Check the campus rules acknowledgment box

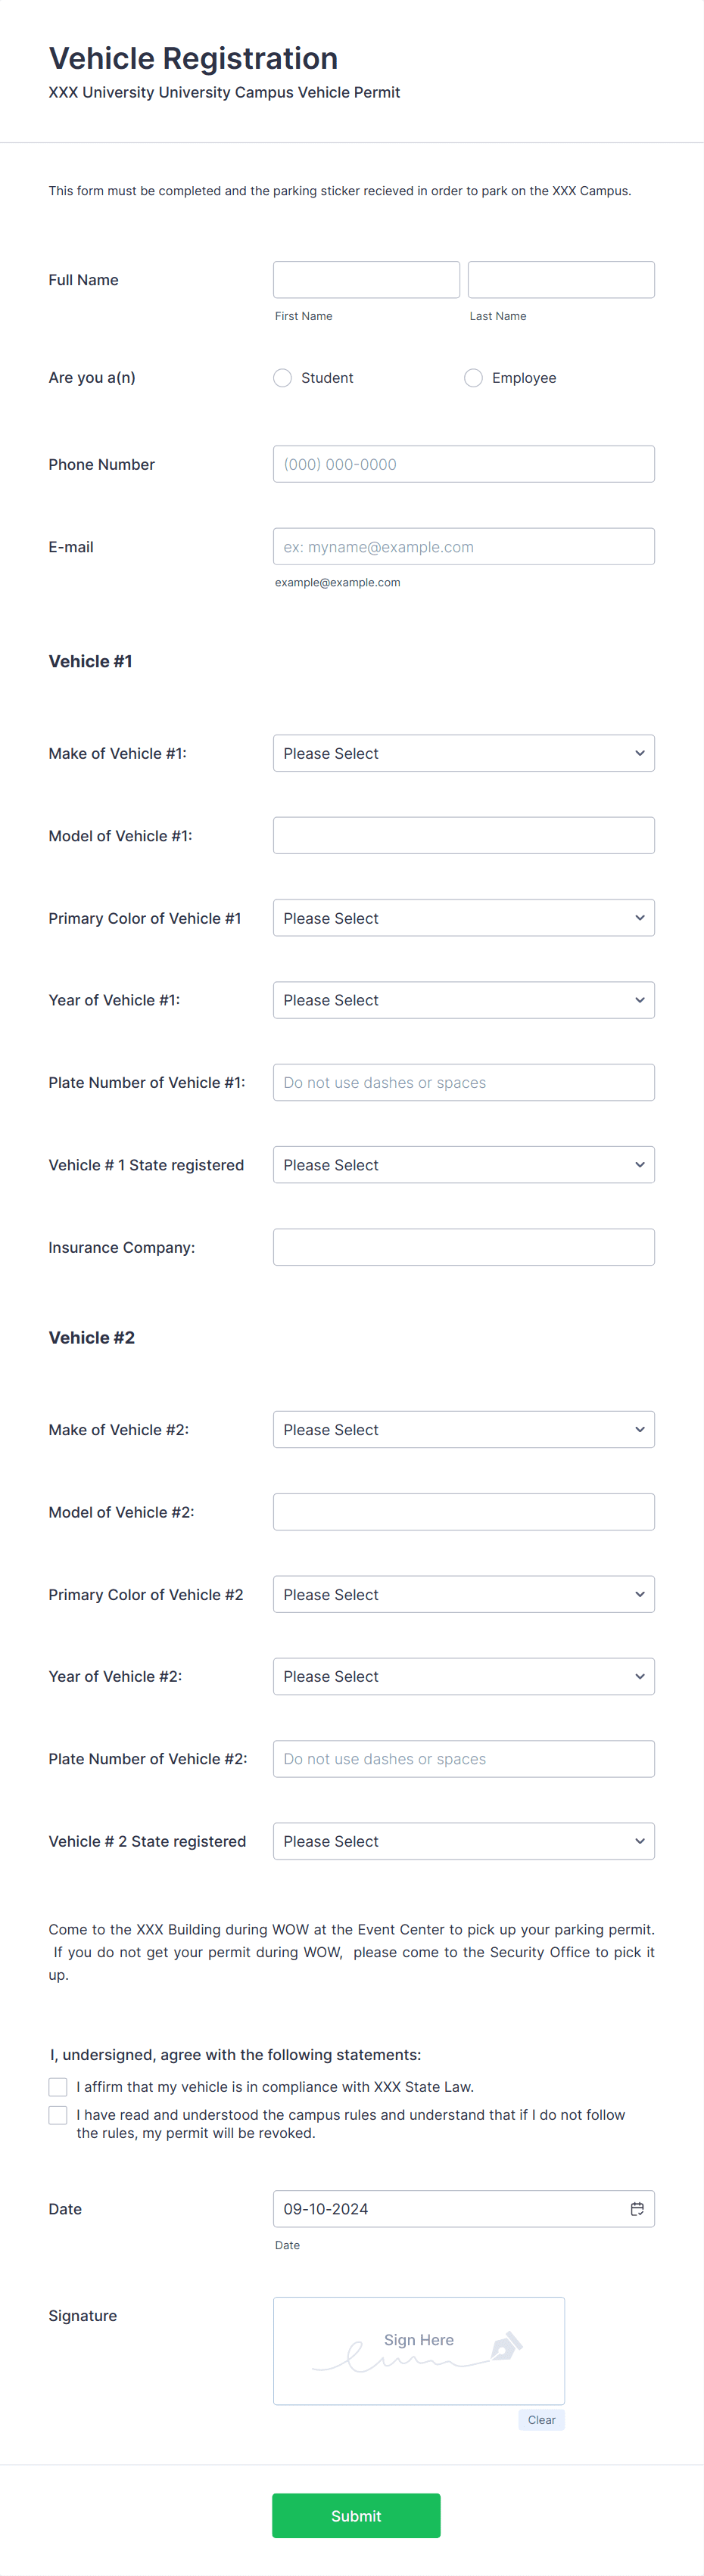(57, 2115)
